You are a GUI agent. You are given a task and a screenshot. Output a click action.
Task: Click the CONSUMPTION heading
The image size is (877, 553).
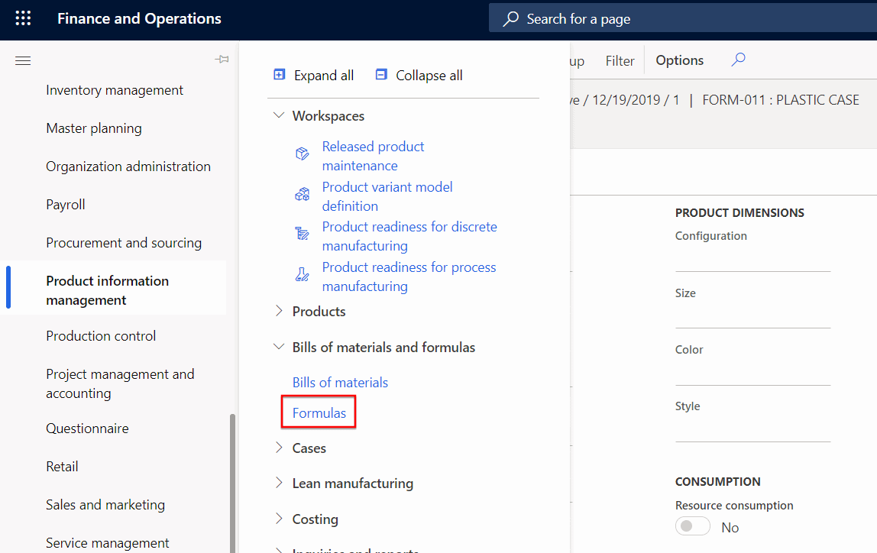(717, 481)
